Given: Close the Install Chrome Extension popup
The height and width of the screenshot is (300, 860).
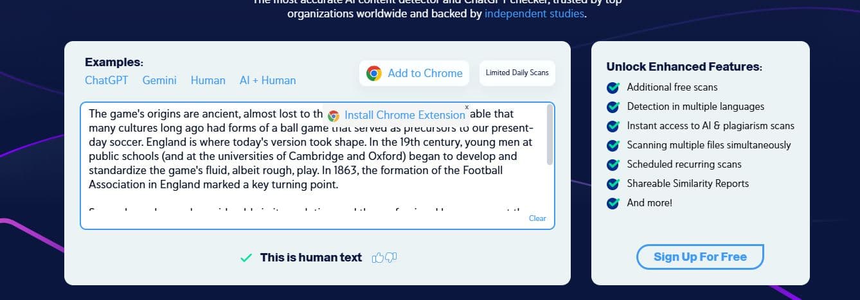Looking at the screenshot, I should [467, 107].
